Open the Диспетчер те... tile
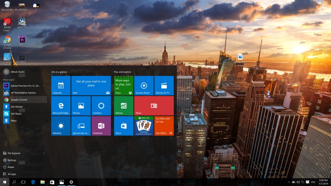 click(x=81, y=126)
